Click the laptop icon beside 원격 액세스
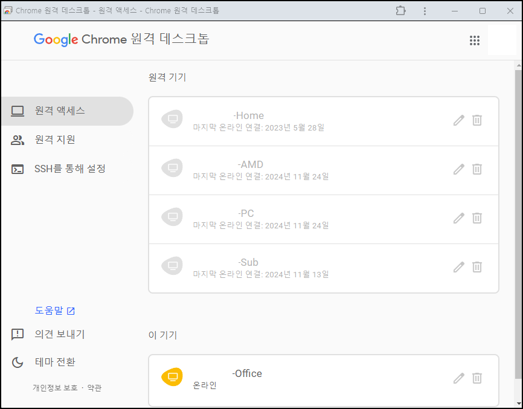523x409 pixels. click(x=18, y=111)
